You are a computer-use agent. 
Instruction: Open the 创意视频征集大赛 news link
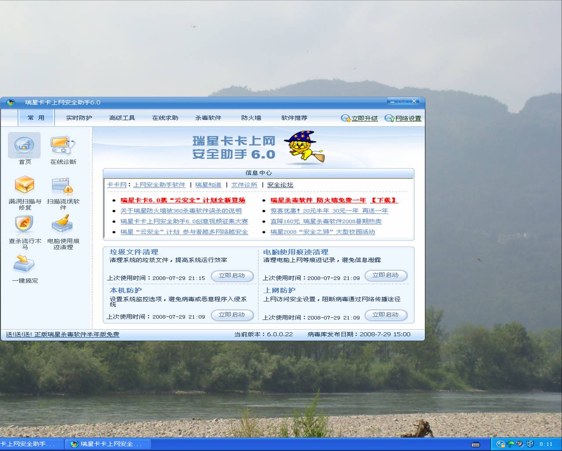point(184,221)
